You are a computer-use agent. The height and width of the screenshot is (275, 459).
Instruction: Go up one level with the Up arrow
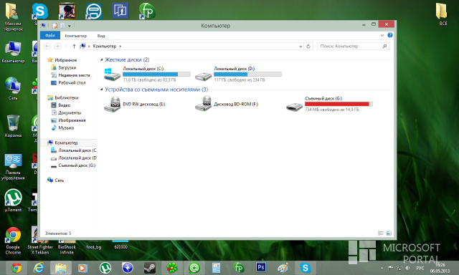pos(74,46)
